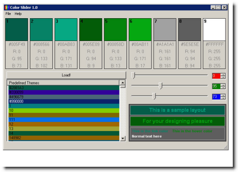Select theme #2881A3 in the list

[64, 88]
